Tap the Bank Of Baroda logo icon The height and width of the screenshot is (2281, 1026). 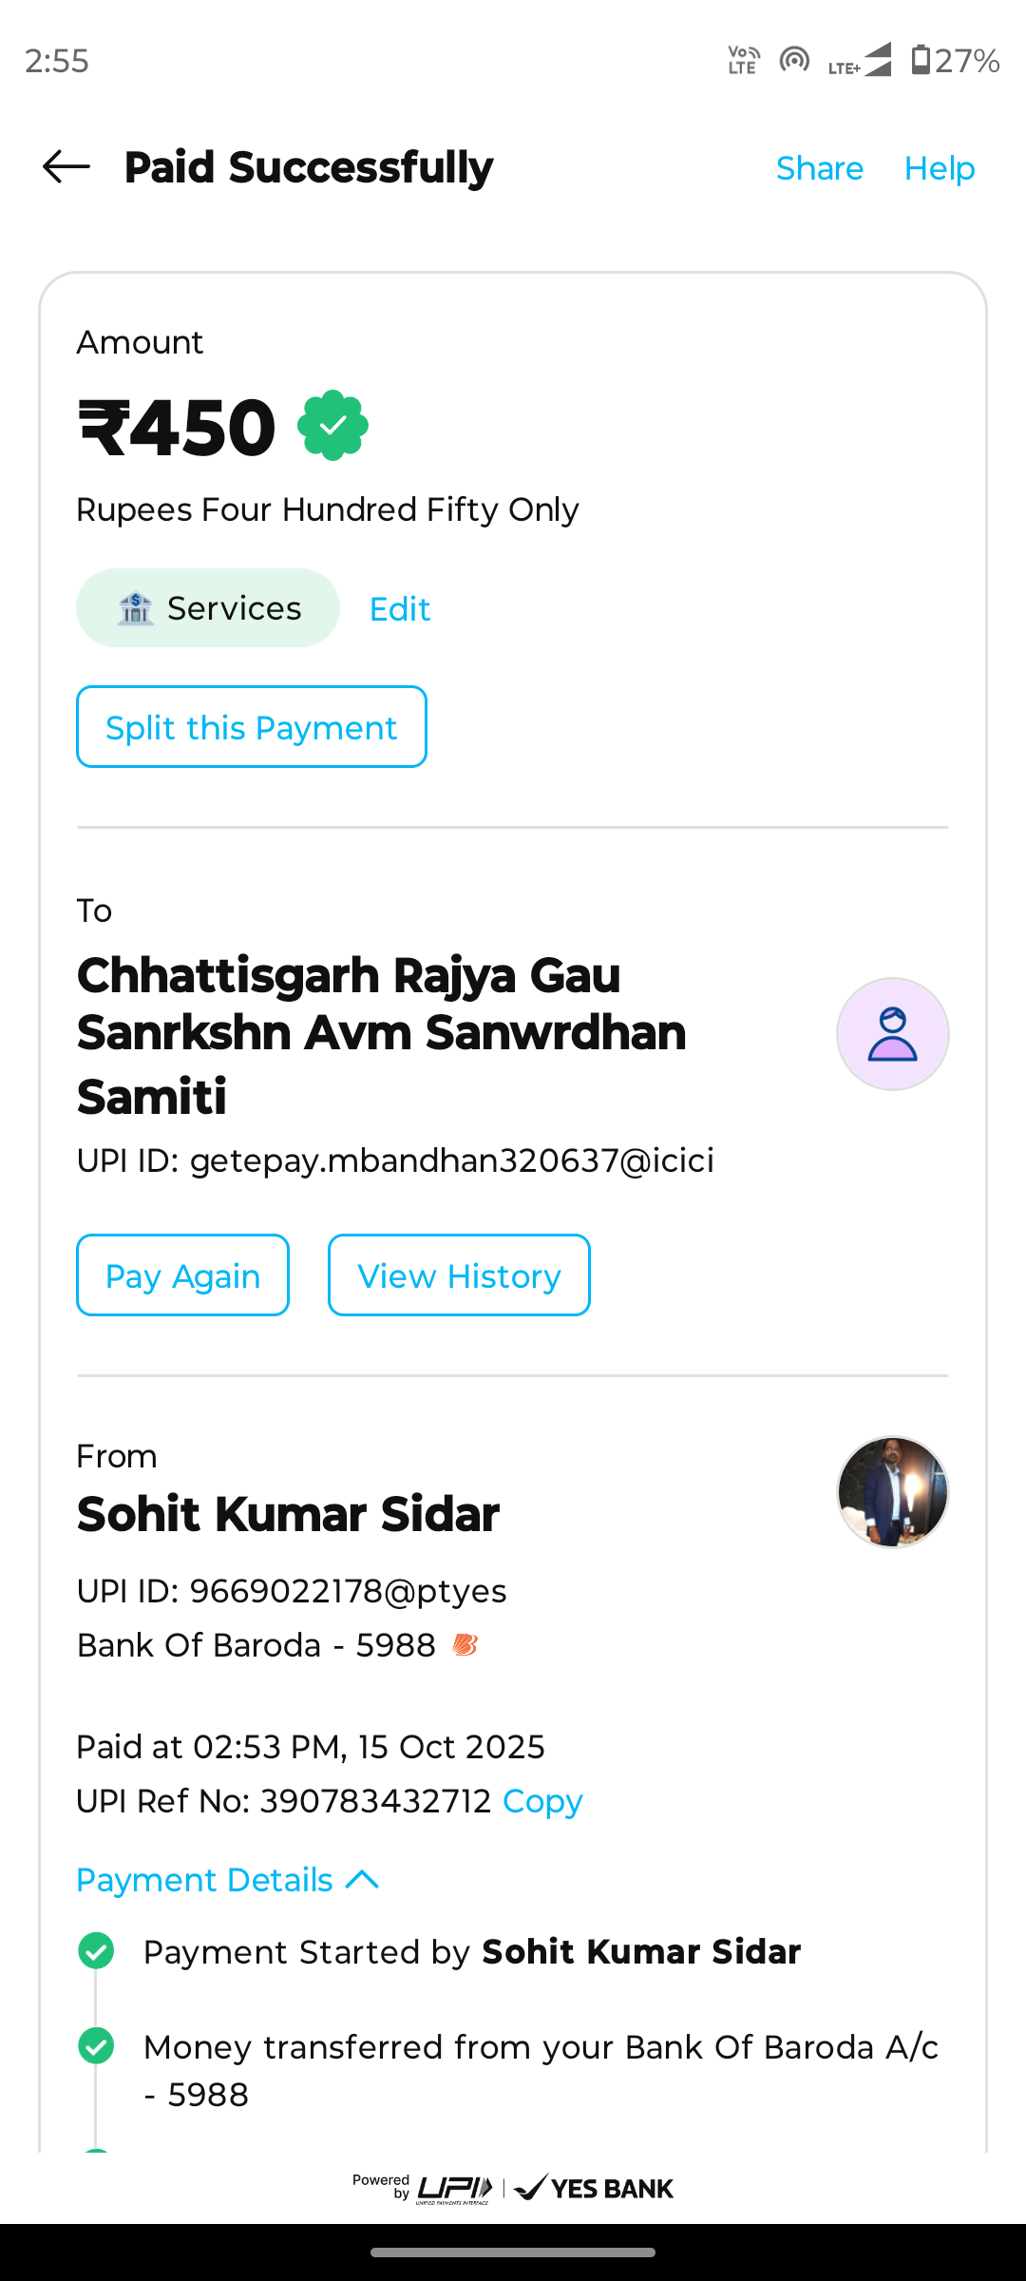[465, 1644]
